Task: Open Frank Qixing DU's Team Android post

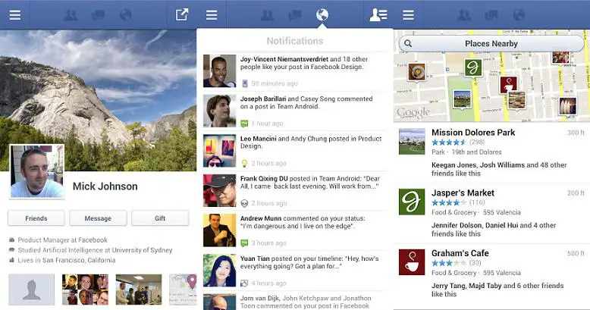Action: [295, 191]
